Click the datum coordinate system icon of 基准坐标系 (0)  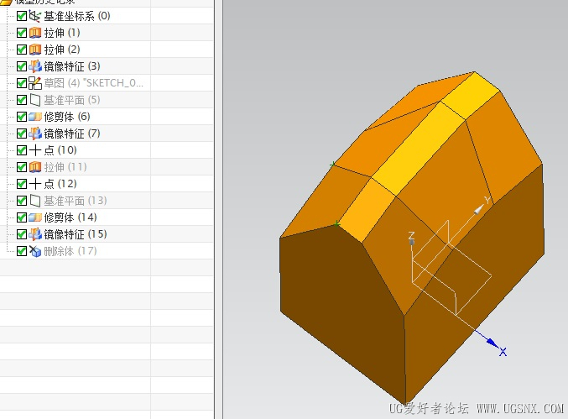tap(35, 16)
